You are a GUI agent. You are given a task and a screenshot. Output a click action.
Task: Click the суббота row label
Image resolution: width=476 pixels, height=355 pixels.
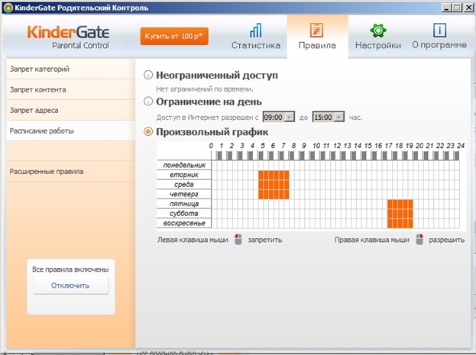tap(184, 214)
